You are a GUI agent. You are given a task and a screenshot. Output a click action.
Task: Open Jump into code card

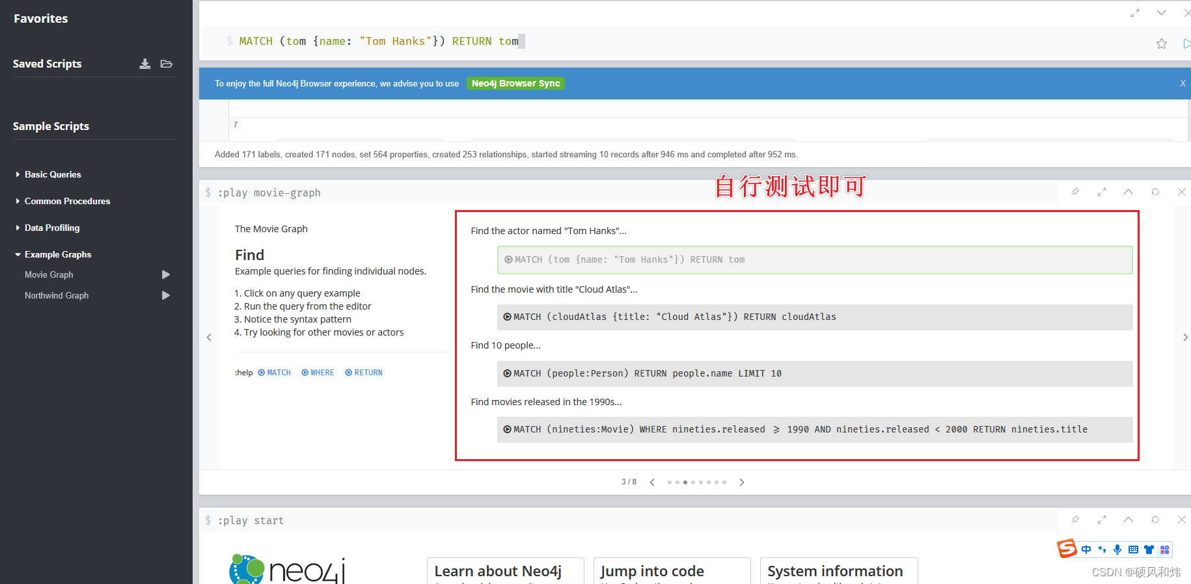point(672,571)
